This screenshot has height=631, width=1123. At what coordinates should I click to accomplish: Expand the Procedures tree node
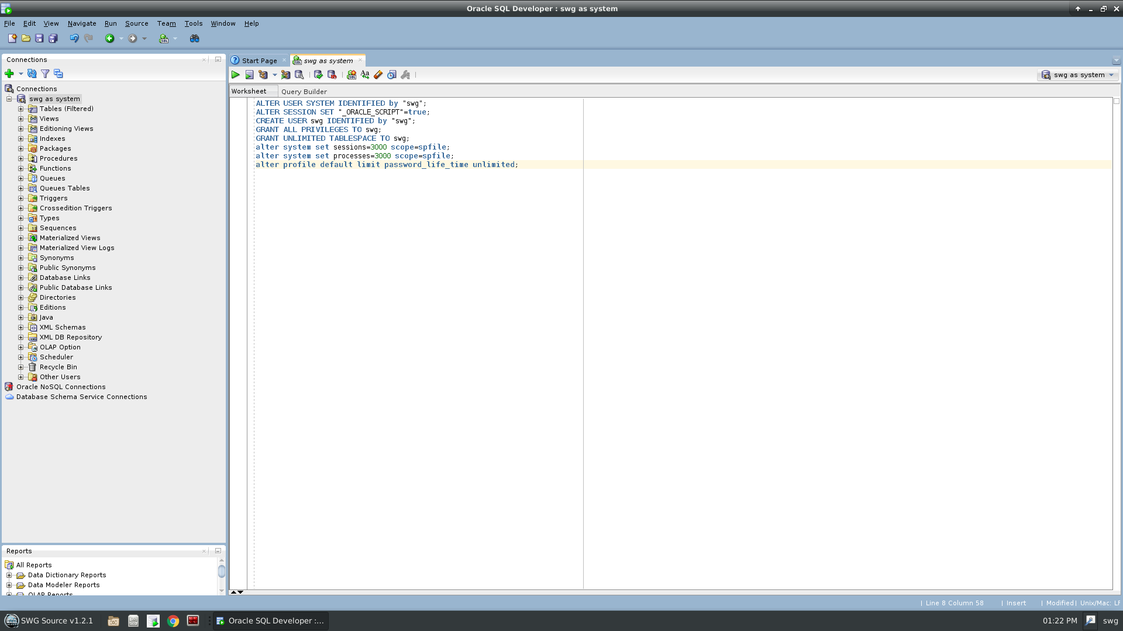[21, 159]
